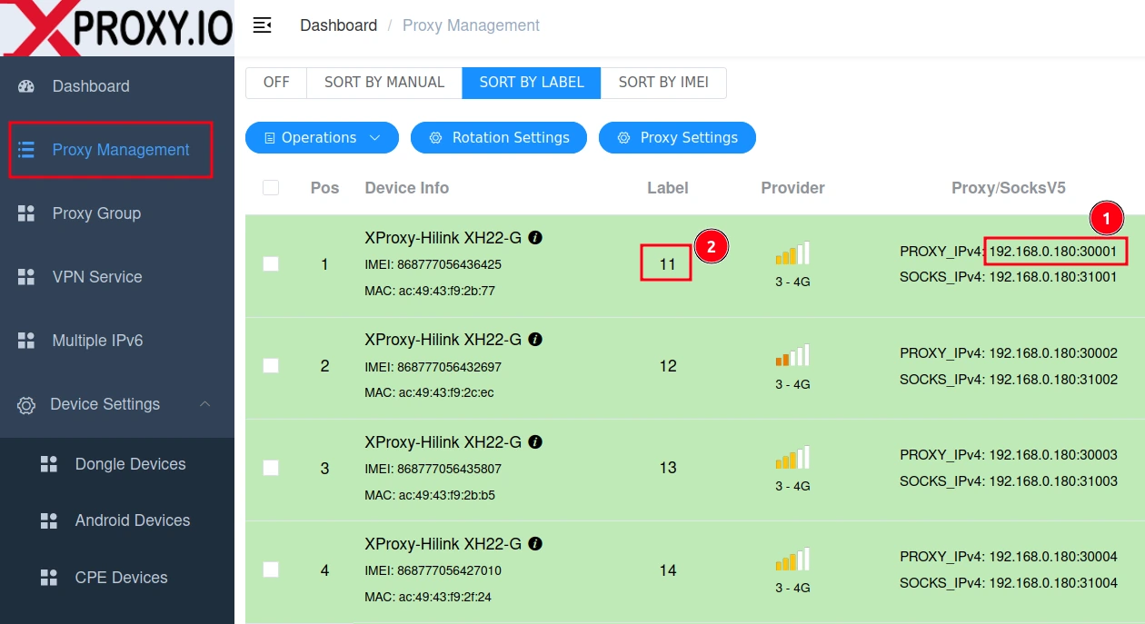Image resolution: width=1145 pixels, height=624 pixels.
Task: Select SORT BY LABEL option
Action: (x=532, y=82)
